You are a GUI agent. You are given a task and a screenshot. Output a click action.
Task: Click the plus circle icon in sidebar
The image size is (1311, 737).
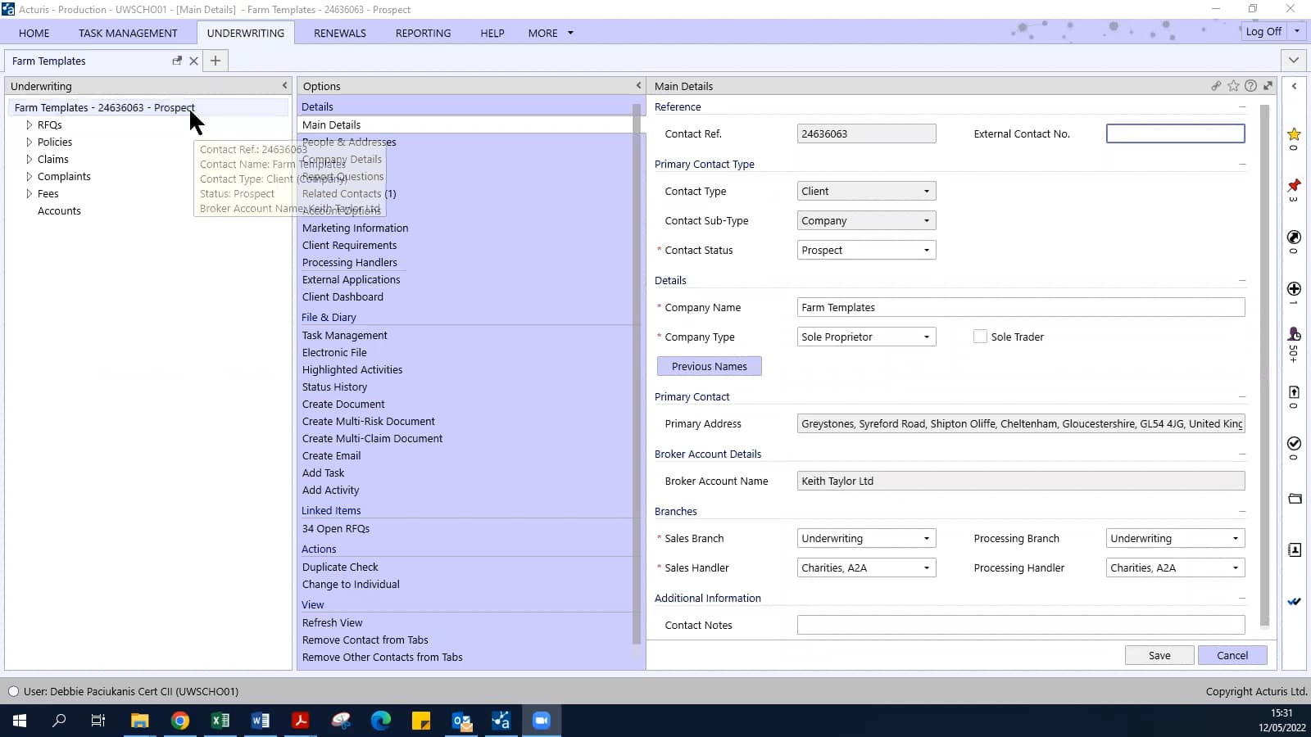click(1294, 289)
